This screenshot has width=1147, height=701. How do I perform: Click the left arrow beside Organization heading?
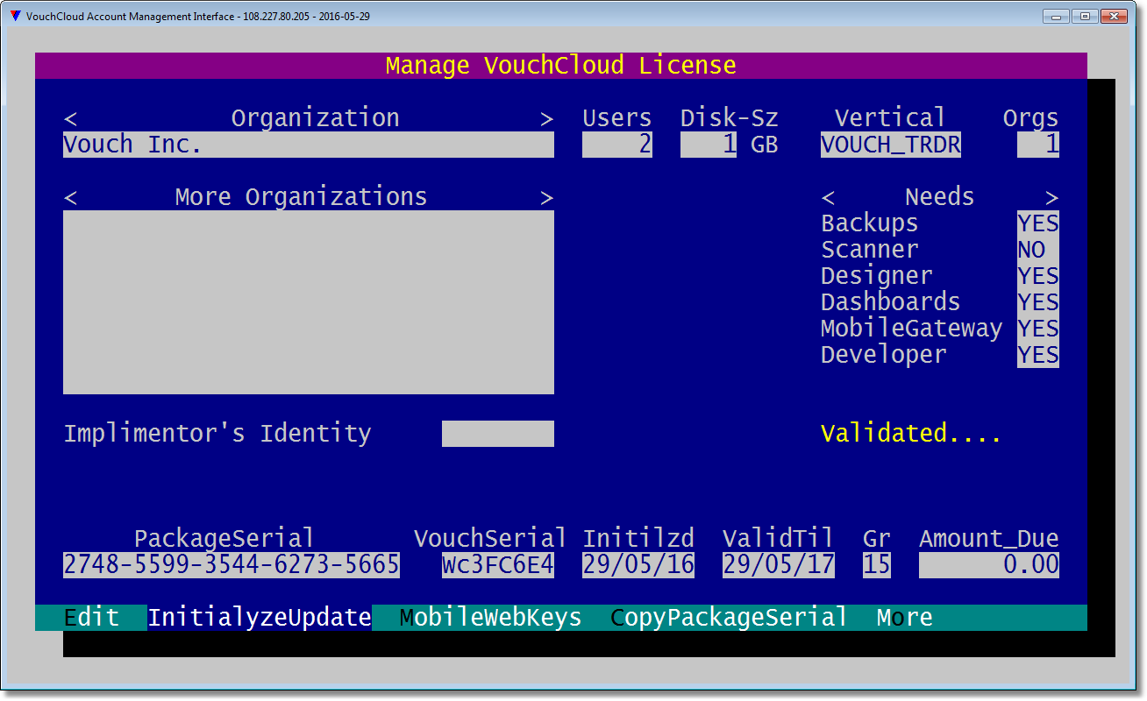(70, 119)
